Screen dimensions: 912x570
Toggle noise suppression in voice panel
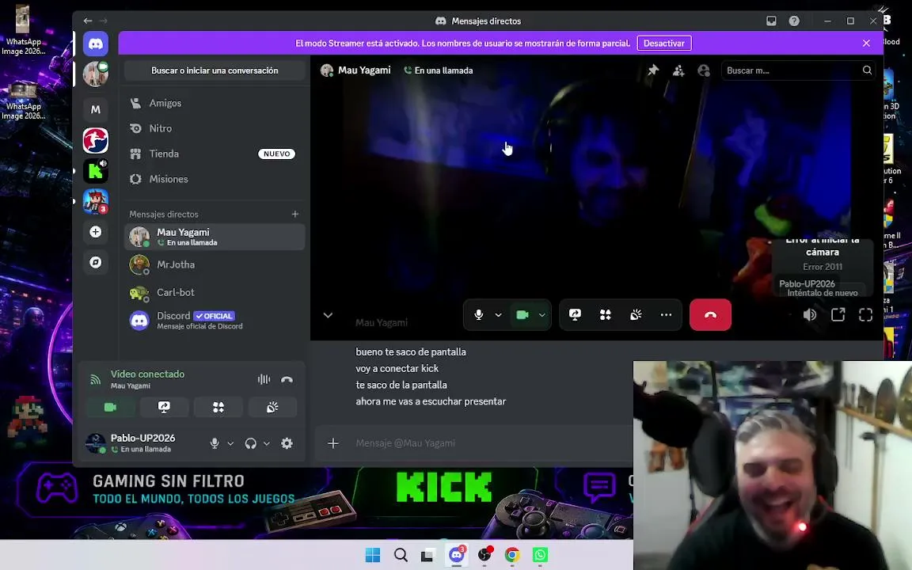click(x=264, y=379)
